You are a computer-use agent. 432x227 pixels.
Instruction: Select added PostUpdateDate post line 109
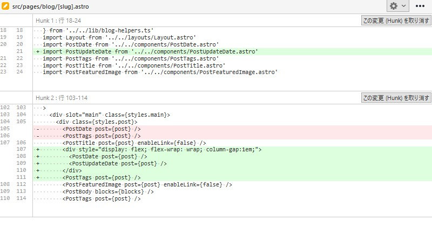pos(232,164)
